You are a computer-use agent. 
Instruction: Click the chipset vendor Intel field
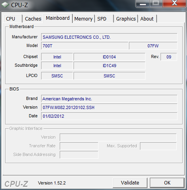(57, 57)
